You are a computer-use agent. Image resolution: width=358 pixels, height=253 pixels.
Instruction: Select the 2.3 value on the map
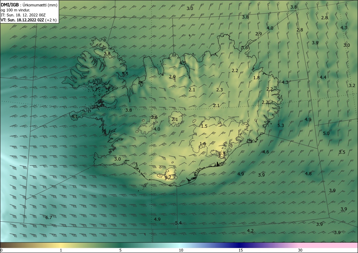pyautogui.click(x=219, y=90)
